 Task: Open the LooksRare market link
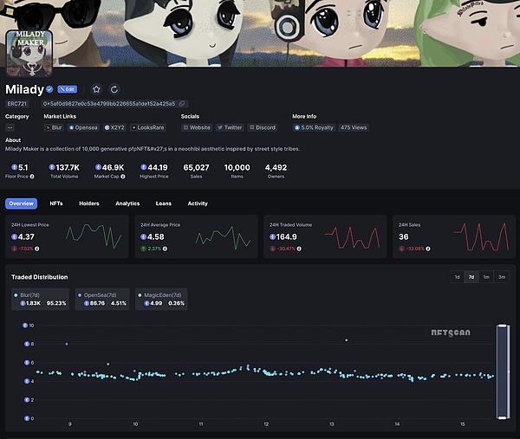click(148, 127)
